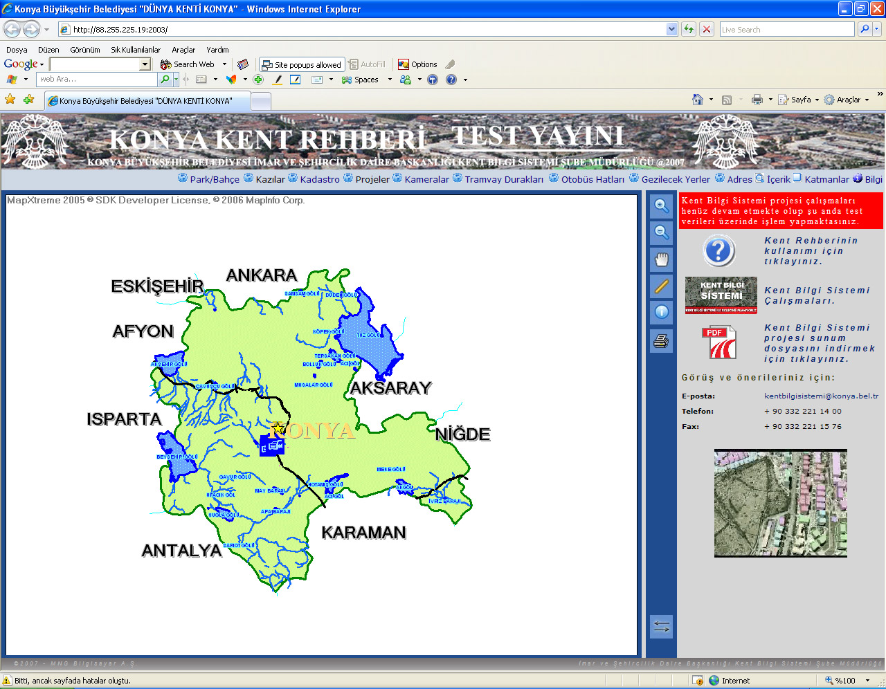Open the Kent Rehberi help question icon
The height and width of the screenshot is (689, 886).
pos(718,250)
